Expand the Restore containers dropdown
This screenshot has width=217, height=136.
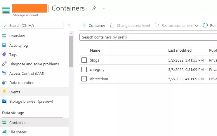click(x=196, y=26)
